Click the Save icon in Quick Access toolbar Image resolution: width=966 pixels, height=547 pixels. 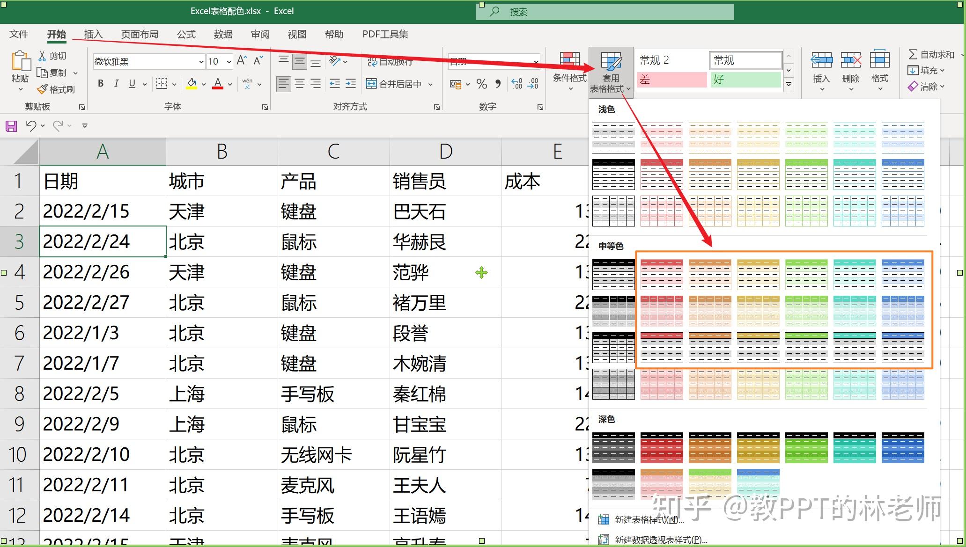[x=10, y=125]
